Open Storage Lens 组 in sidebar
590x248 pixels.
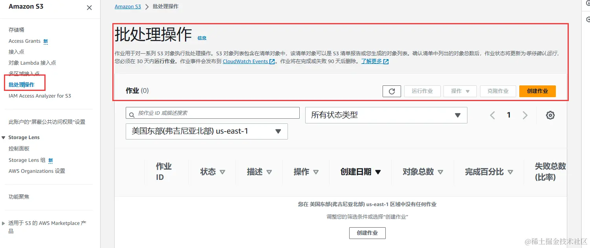(x=27, y=160)
